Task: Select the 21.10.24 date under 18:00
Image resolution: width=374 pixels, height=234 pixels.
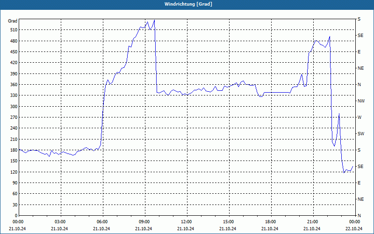Action: click(270, 229)
